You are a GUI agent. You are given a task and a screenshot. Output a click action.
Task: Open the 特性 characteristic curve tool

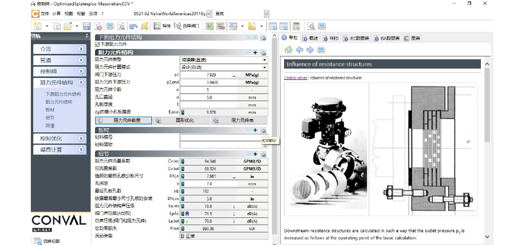coord(162,26)
